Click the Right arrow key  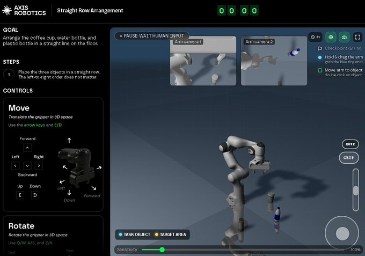pos(39,166)
